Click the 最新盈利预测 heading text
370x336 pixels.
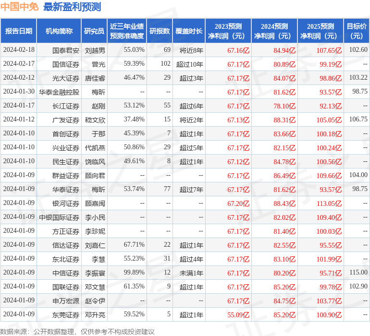72,7
